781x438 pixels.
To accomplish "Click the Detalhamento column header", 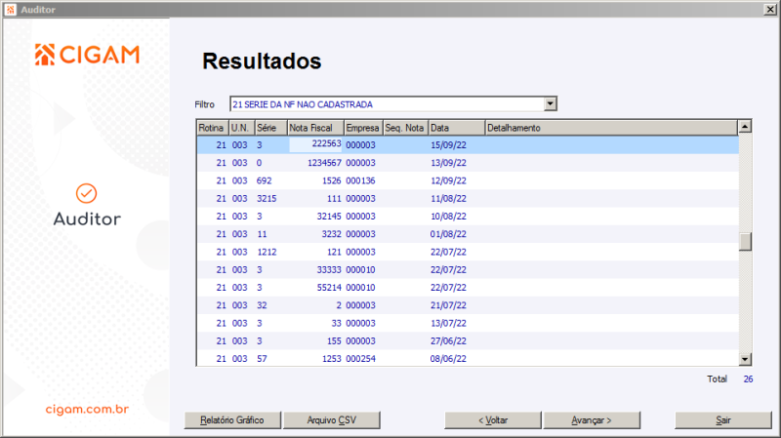I will point(611,128).
